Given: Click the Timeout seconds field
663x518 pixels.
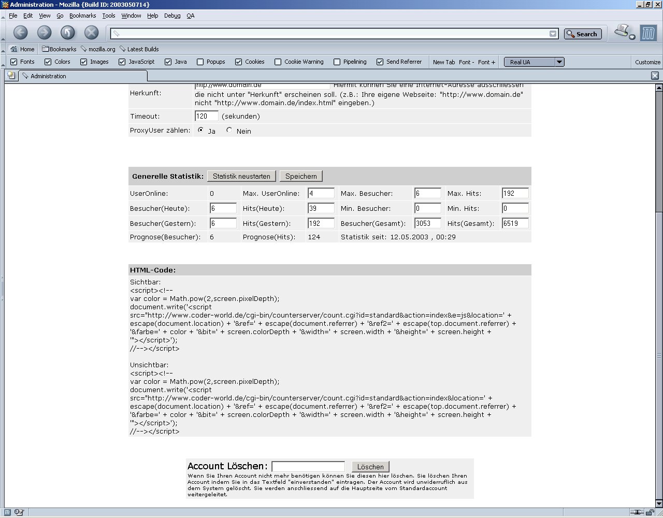Looking at the screenshot, I should click(x=207, y=116).
